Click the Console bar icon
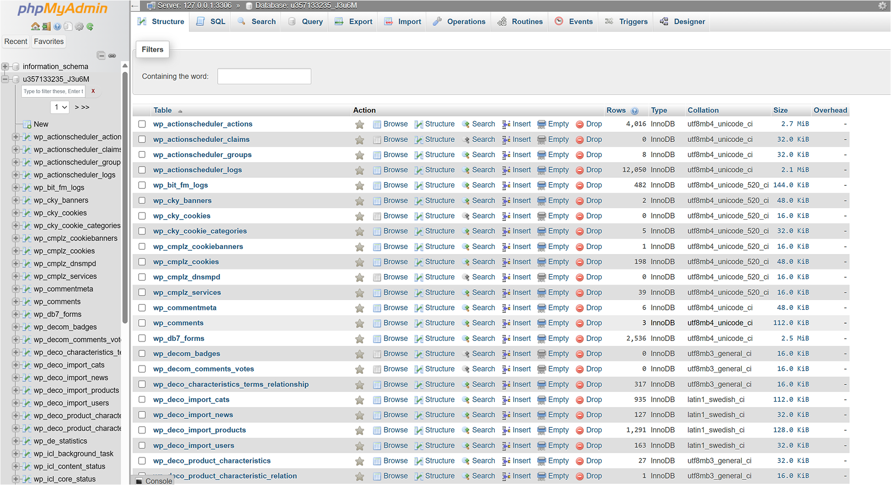The width and height of the screenshot is (891, 485). [x=139, y=481]
